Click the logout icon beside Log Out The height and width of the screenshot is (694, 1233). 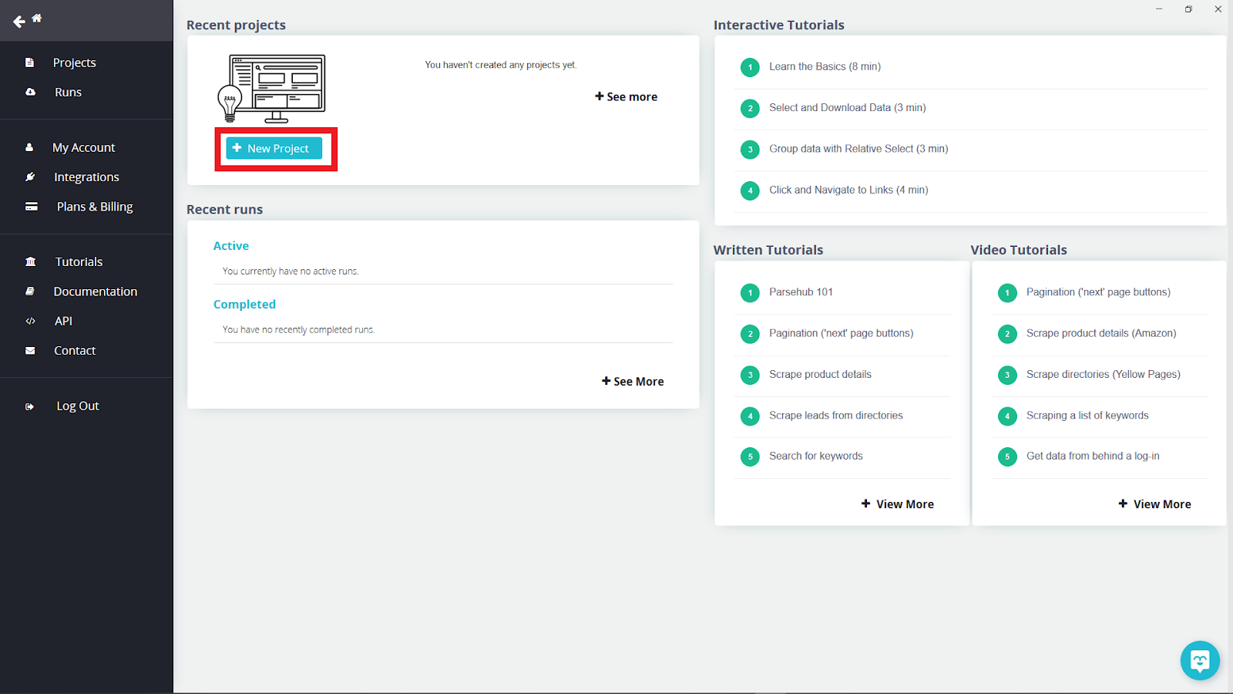(x=30, y=406)
